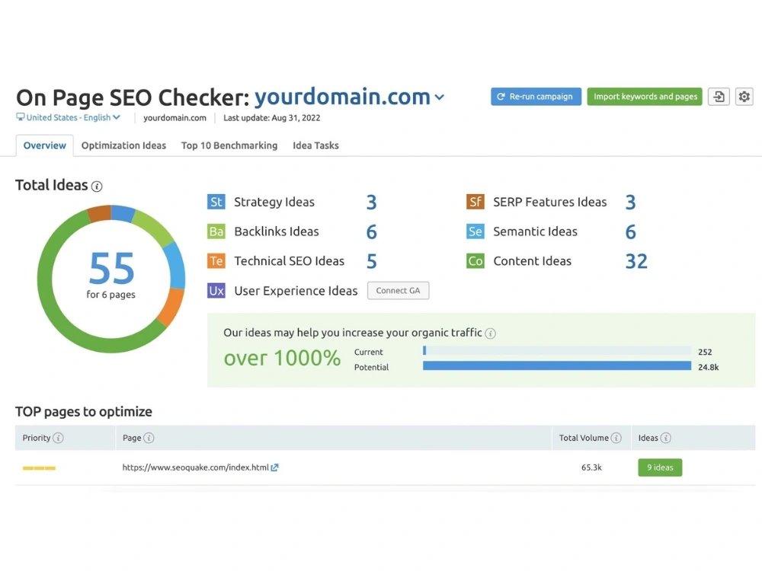The width and height of the screenshot is (762, 571).
Task: Click the Content Ideas label
Action: (x=532, y=261)
